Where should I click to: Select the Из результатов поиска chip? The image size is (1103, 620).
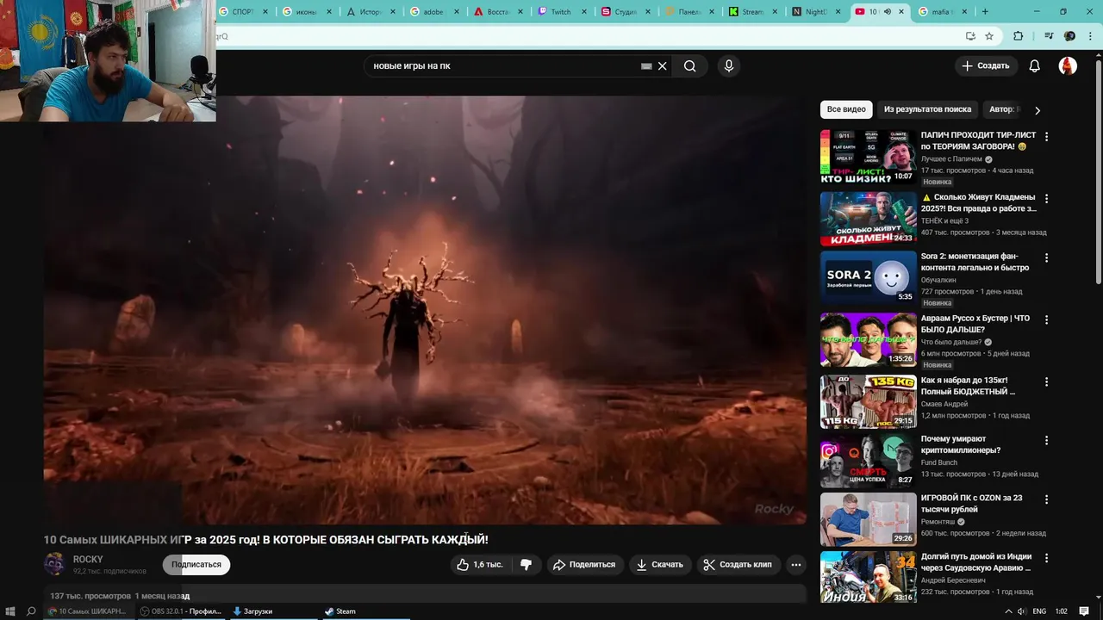click(x=927, y=109)
